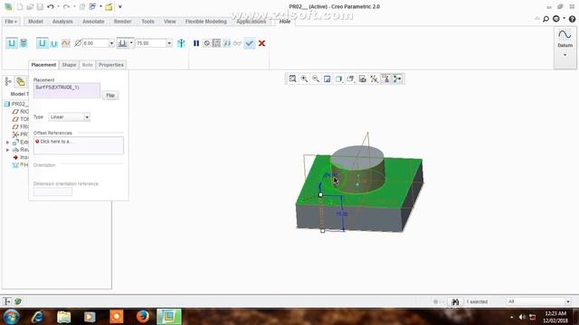579x325 pixels.
Task: Choose the predefined rectangle hole profile
Action: [x=43, y=43]
